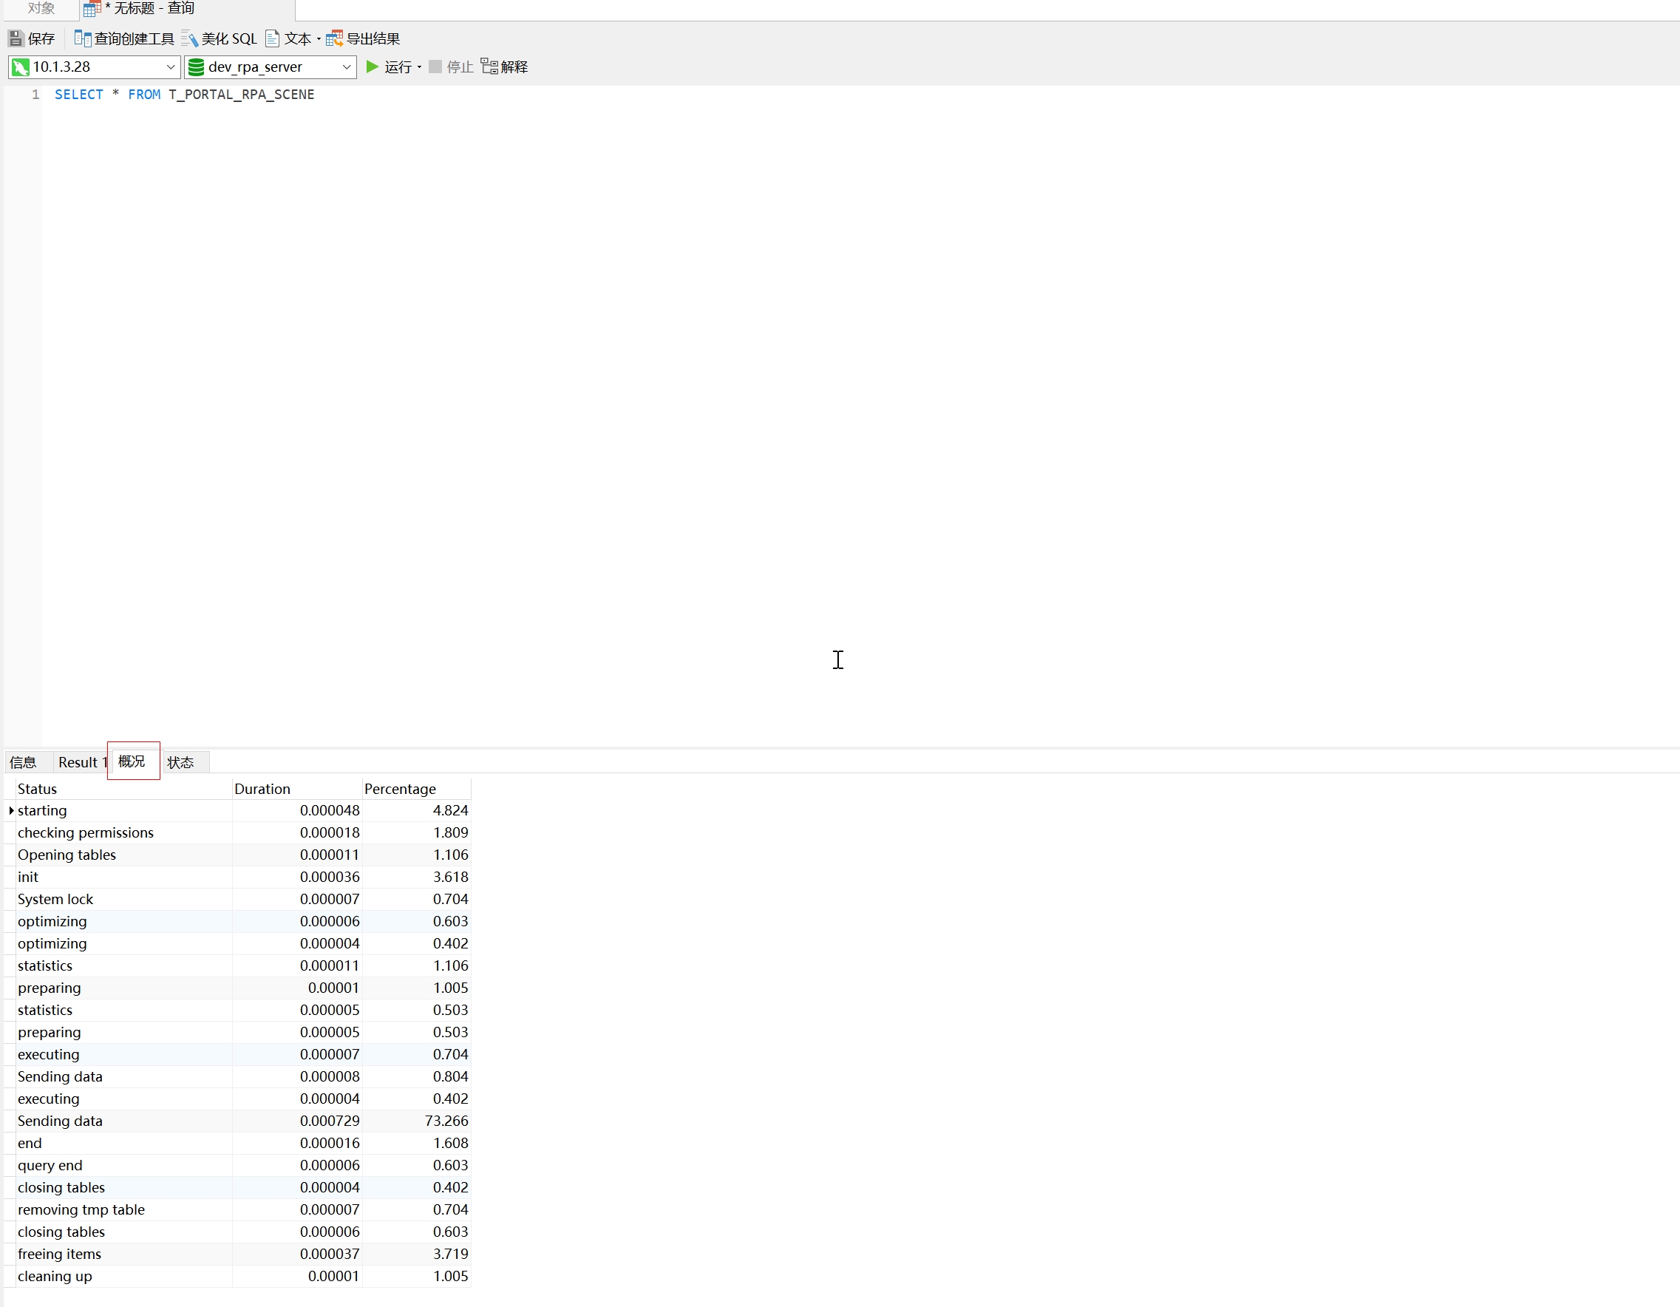This screenshot has width=1680, height=1307.
Task: Click the Text (文本) document icon
Action: click(x=272, y=38)
